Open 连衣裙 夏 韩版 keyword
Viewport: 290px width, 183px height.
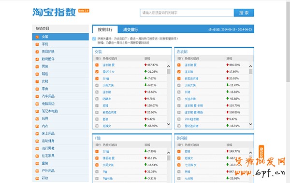(x=194, y=112)
